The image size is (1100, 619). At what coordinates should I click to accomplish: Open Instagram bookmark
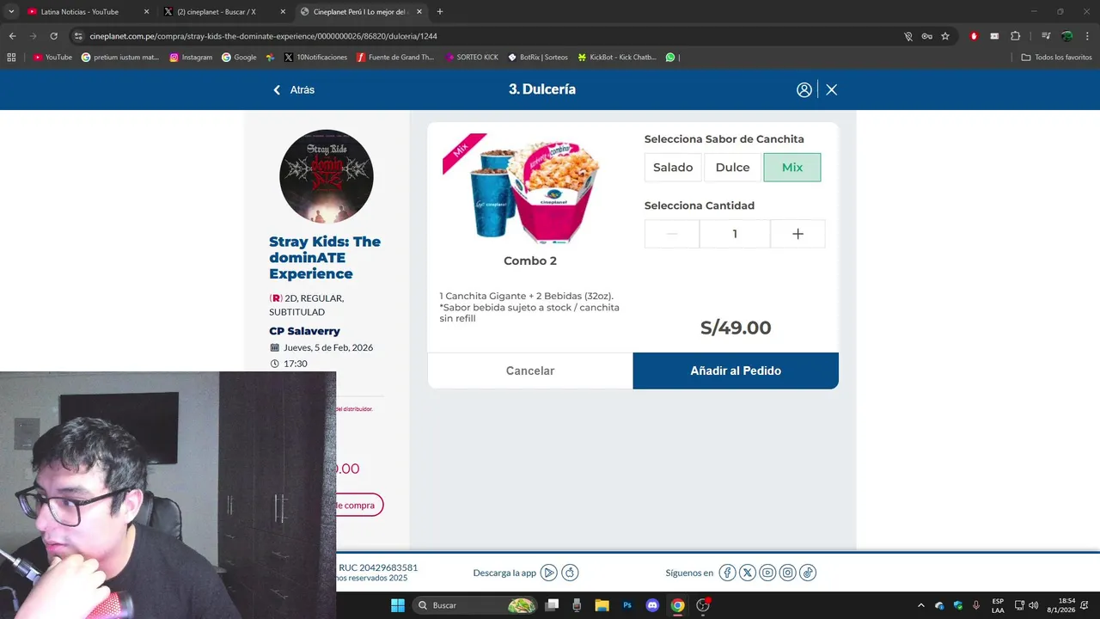[191, 58]
